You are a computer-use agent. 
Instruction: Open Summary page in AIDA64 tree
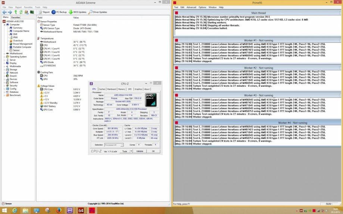click(18, 28)
